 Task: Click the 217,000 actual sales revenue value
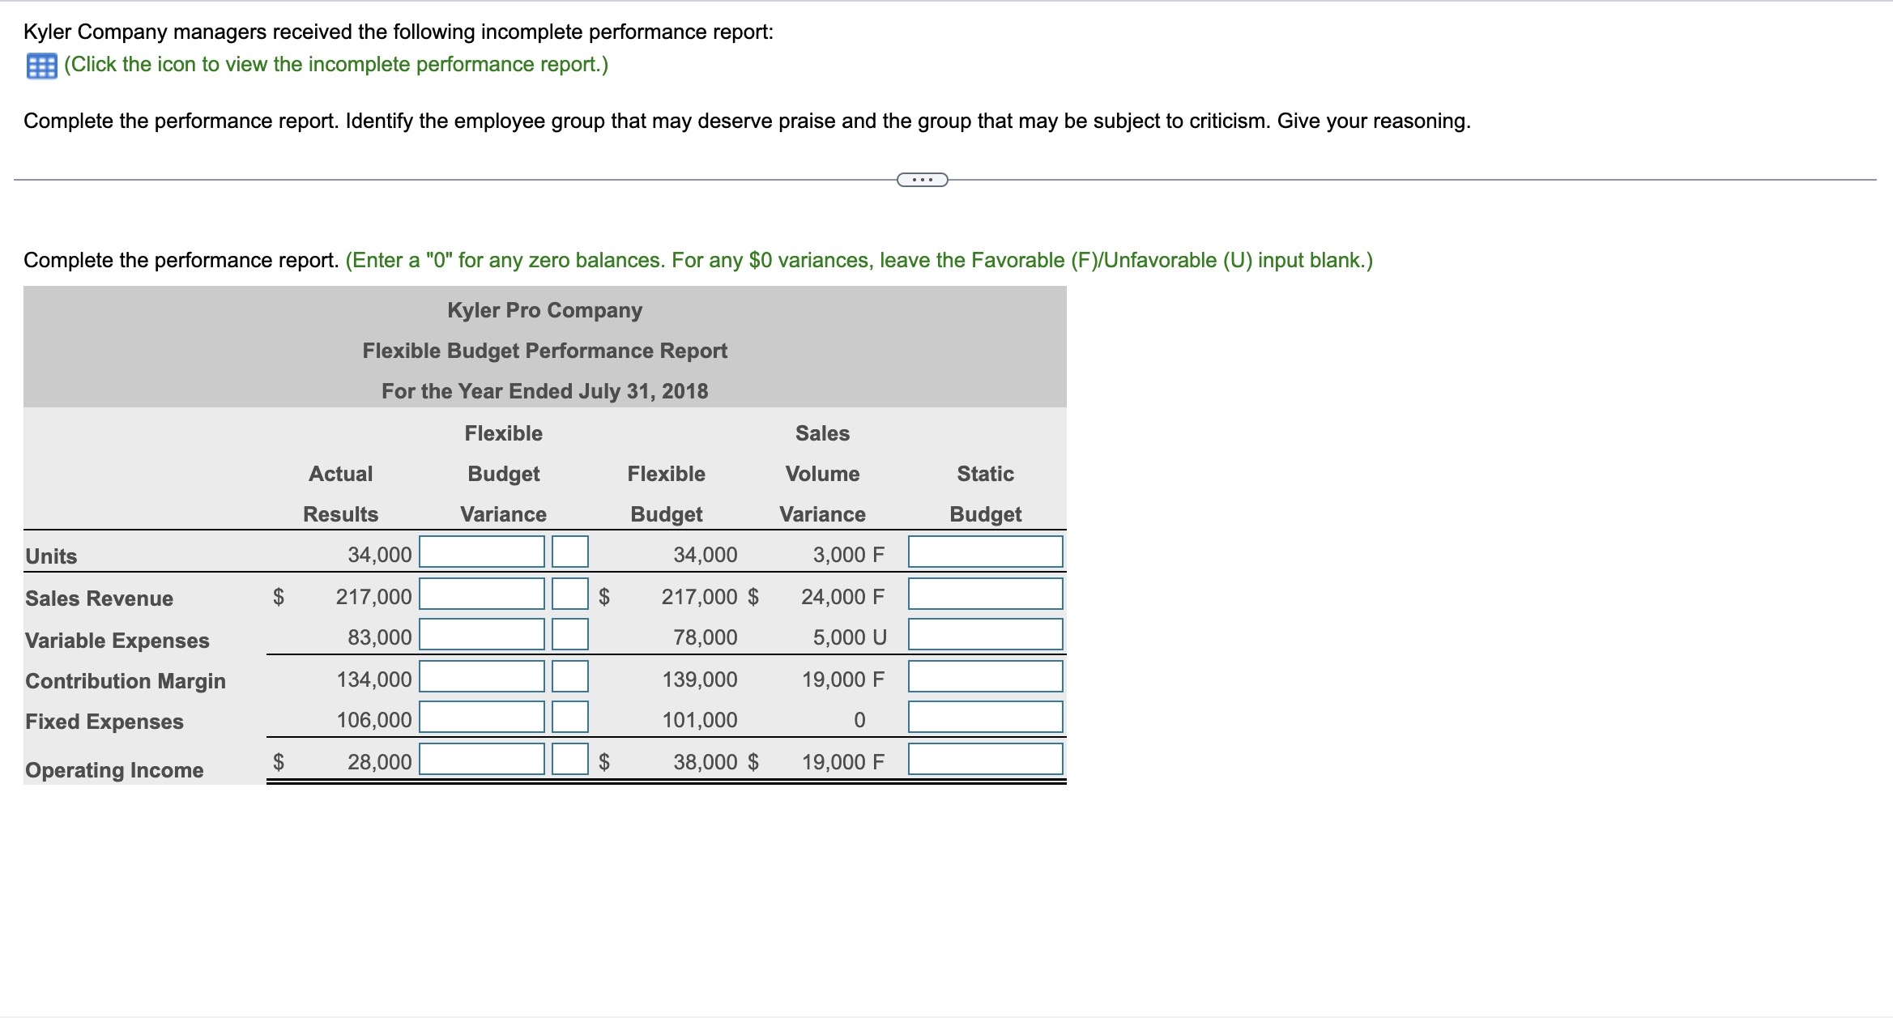point(374,598)
